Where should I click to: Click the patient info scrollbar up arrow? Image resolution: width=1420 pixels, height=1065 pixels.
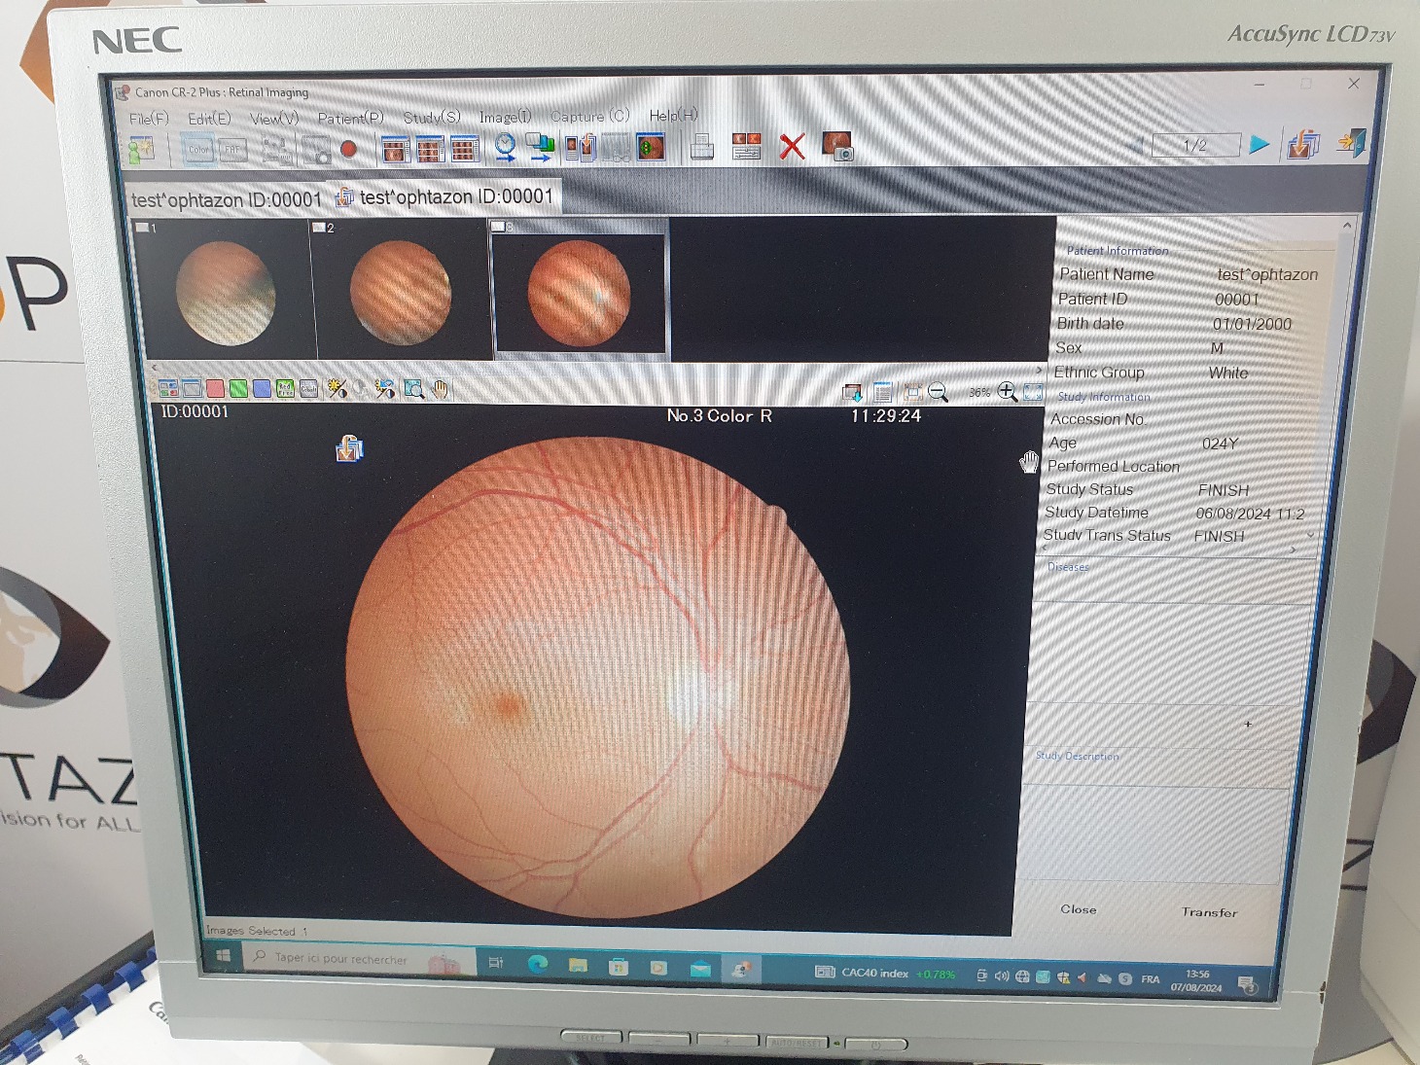pos(1347,226)
